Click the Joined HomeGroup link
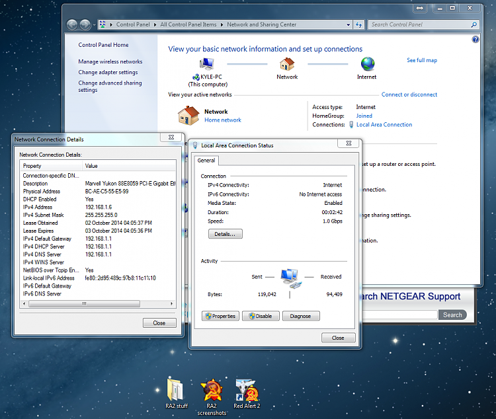The image size is (496, 419). (x=364, y=116)
